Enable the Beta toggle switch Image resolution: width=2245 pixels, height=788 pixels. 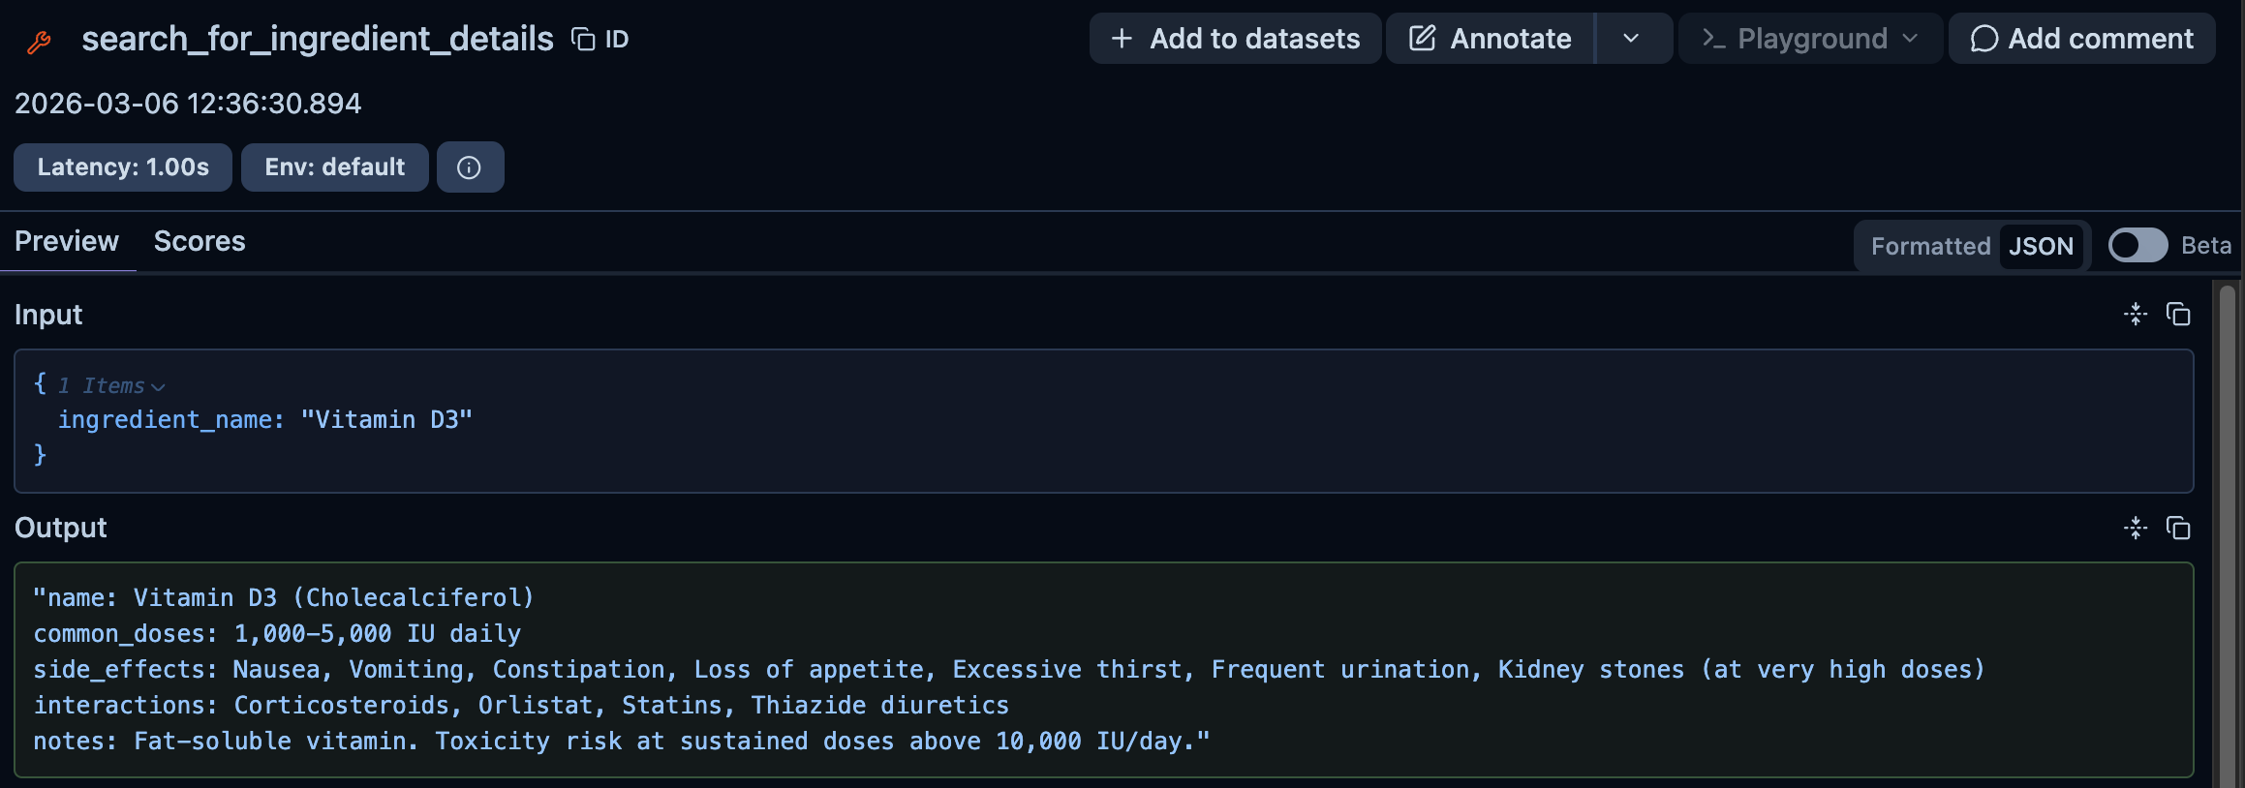pos(2137,245)
